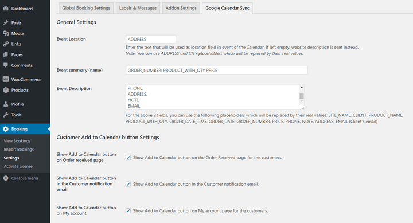
Task: Click the Comments bubble icon
Action: [6, 65]
